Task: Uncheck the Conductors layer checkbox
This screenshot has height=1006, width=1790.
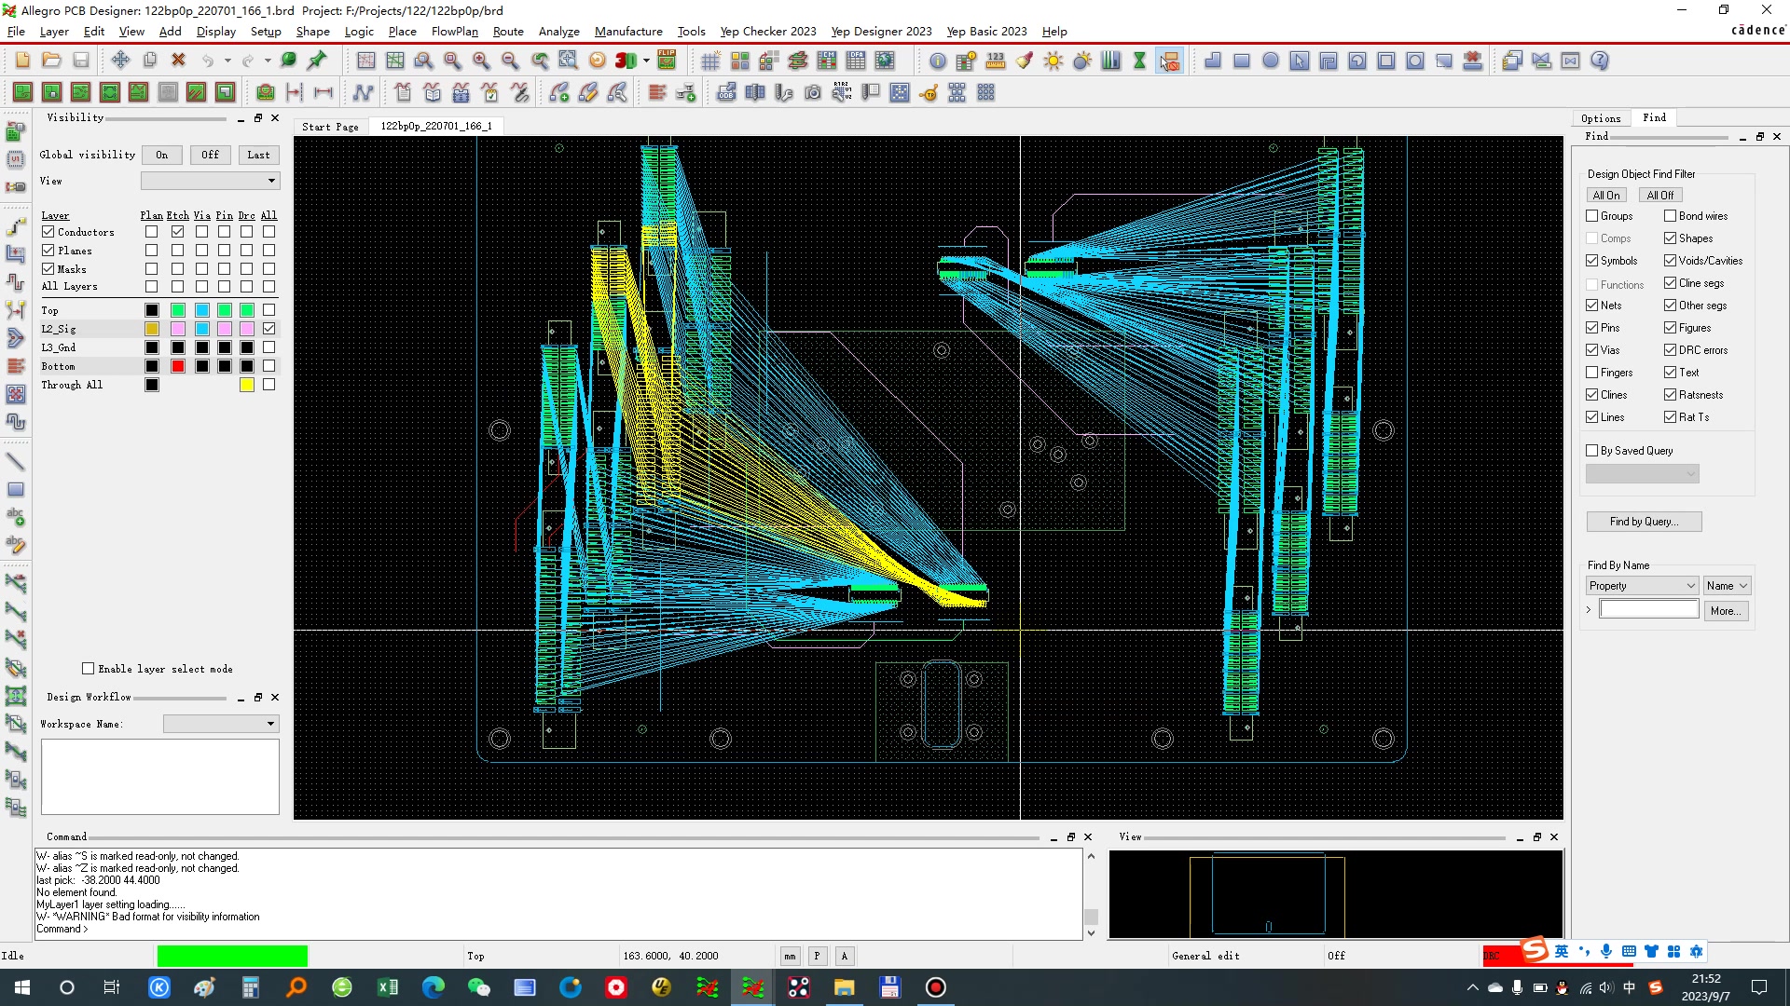Action: tap(48, 232)
